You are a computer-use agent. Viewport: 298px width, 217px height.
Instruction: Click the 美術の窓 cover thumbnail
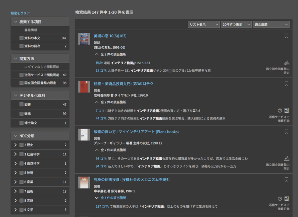(x=84, y=39)
